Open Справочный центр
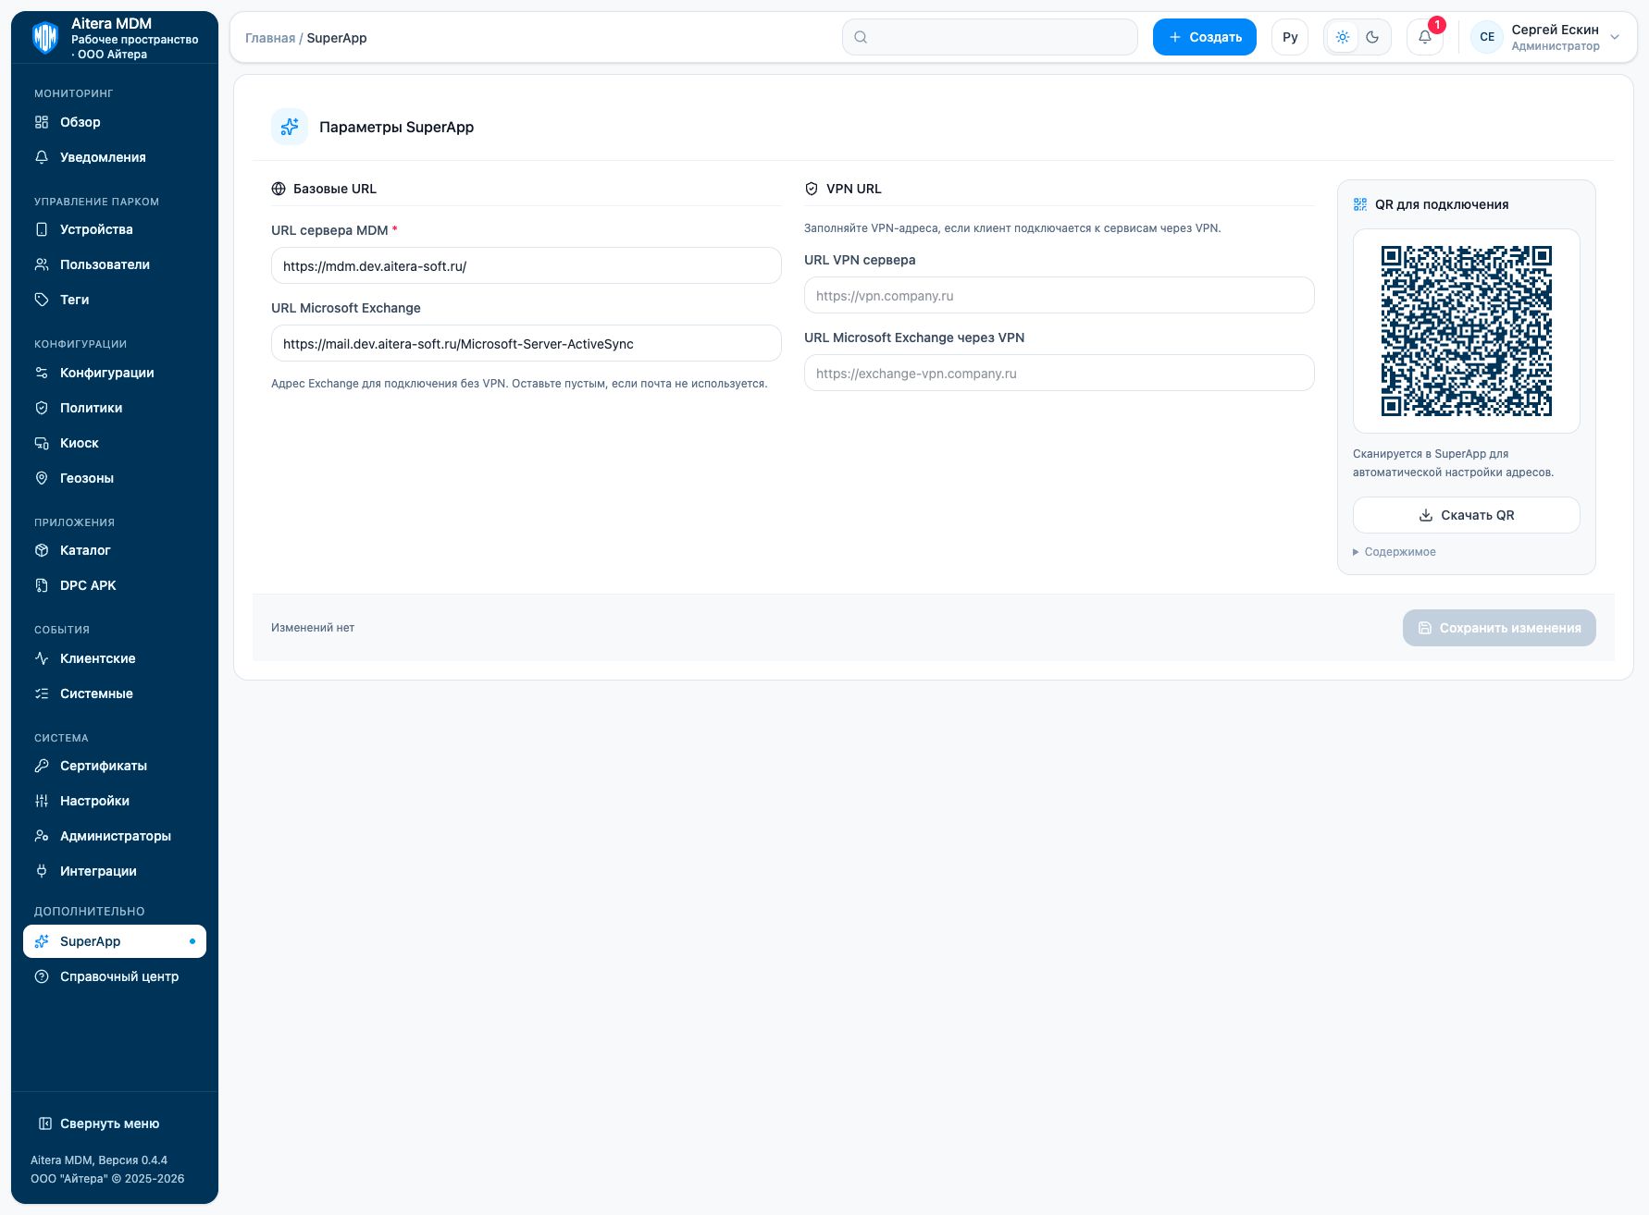 click(x=115, y=976)
